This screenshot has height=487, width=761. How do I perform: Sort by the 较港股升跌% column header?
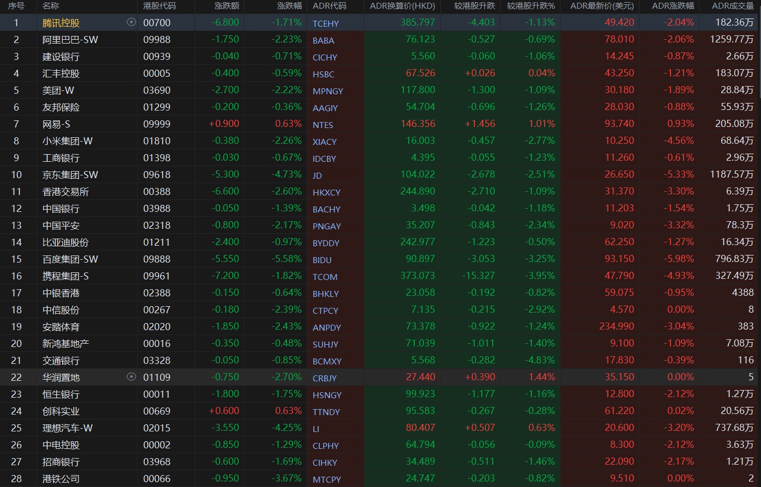[531, 6]
